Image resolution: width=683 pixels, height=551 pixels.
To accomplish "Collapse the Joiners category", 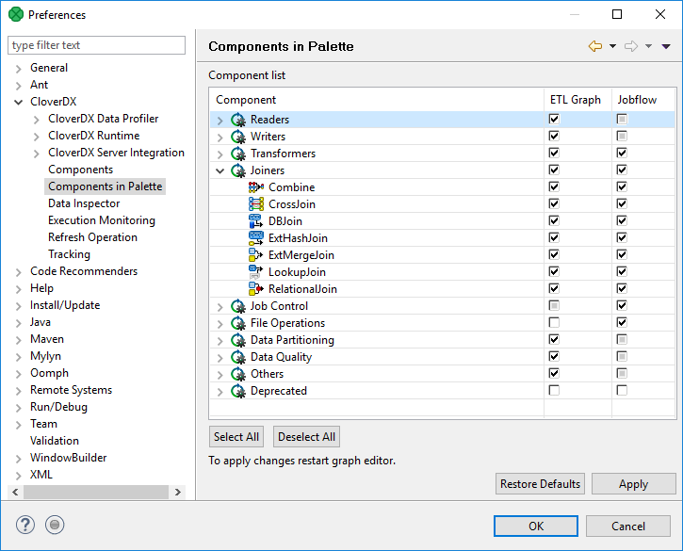I will tap(220, 170).
